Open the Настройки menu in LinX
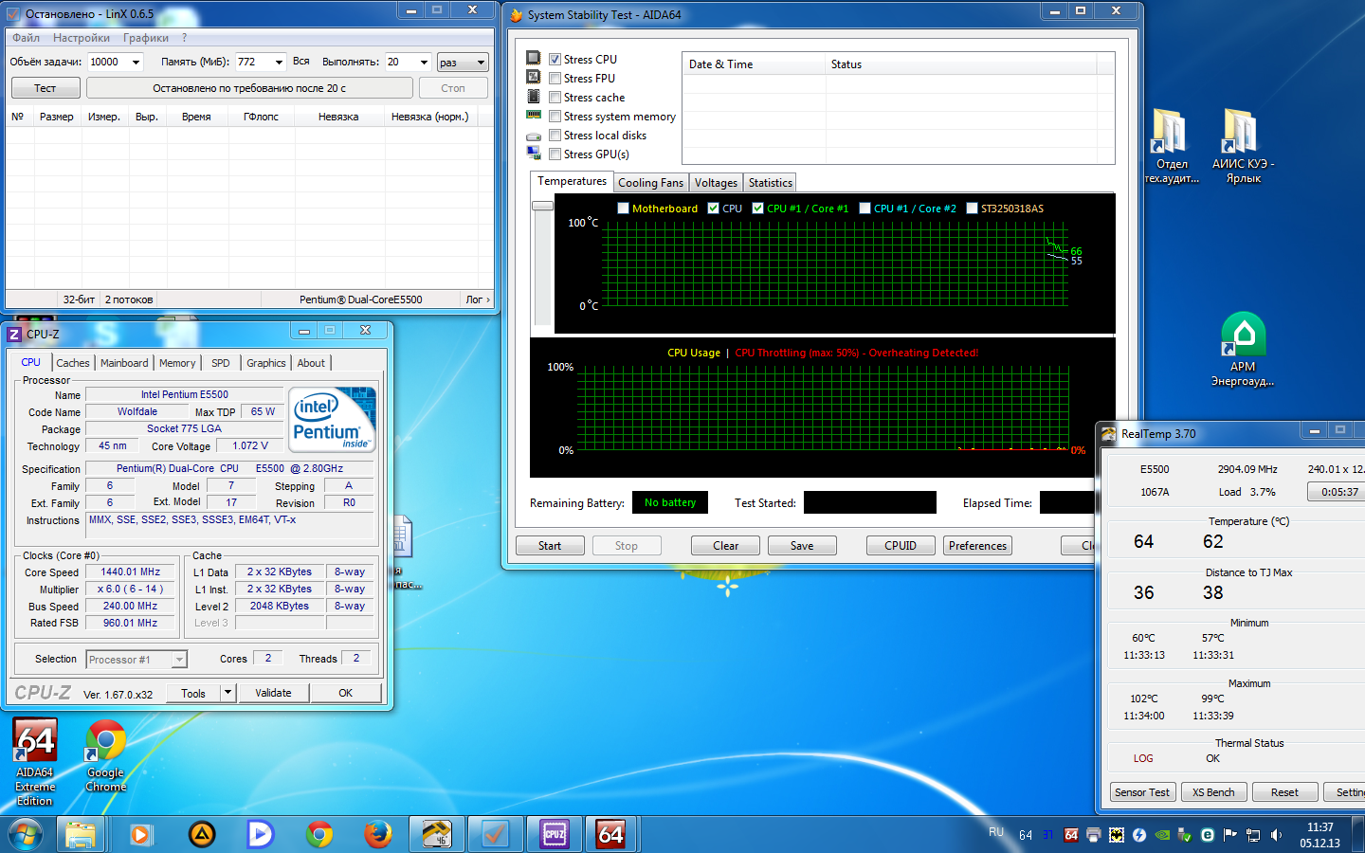The height and width of the screenshot is (853, 1365). click(x=82, y=38)
